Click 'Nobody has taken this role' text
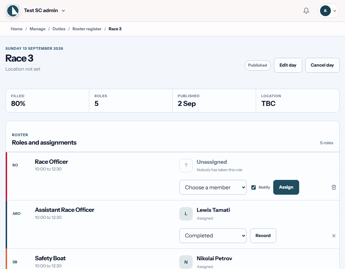Screen dimensions: 345x269 (219, 170)
